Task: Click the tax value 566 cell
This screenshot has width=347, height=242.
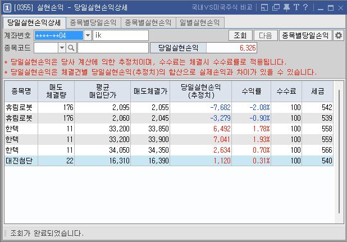Action: pos(317,150)
